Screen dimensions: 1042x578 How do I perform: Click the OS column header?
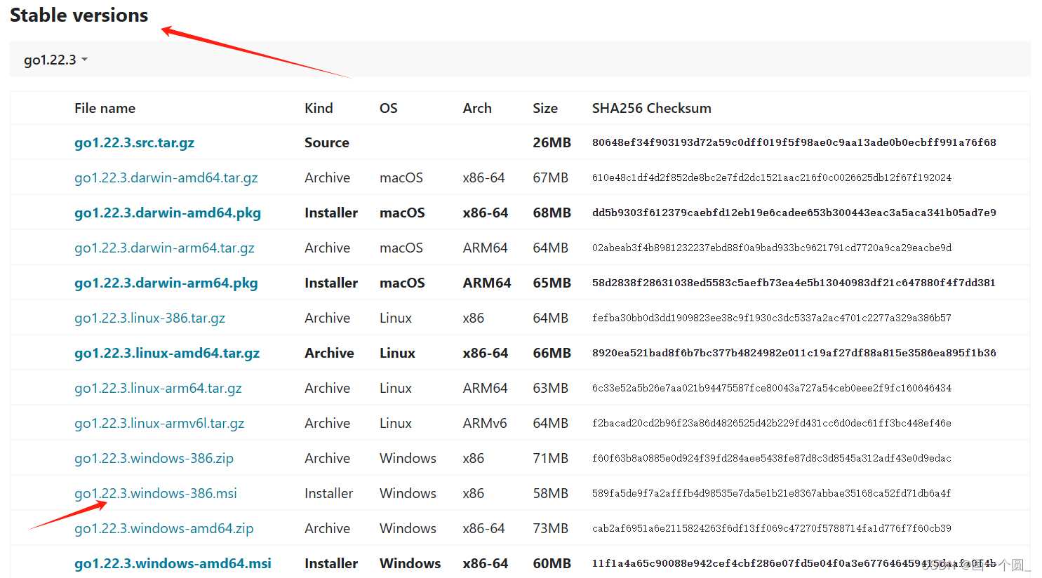tap(388, 108)
